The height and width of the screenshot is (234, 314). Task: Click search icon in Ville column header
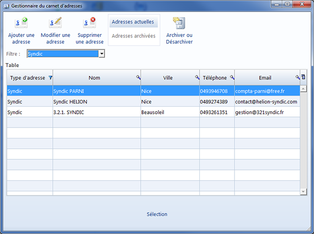coord(197,77)
